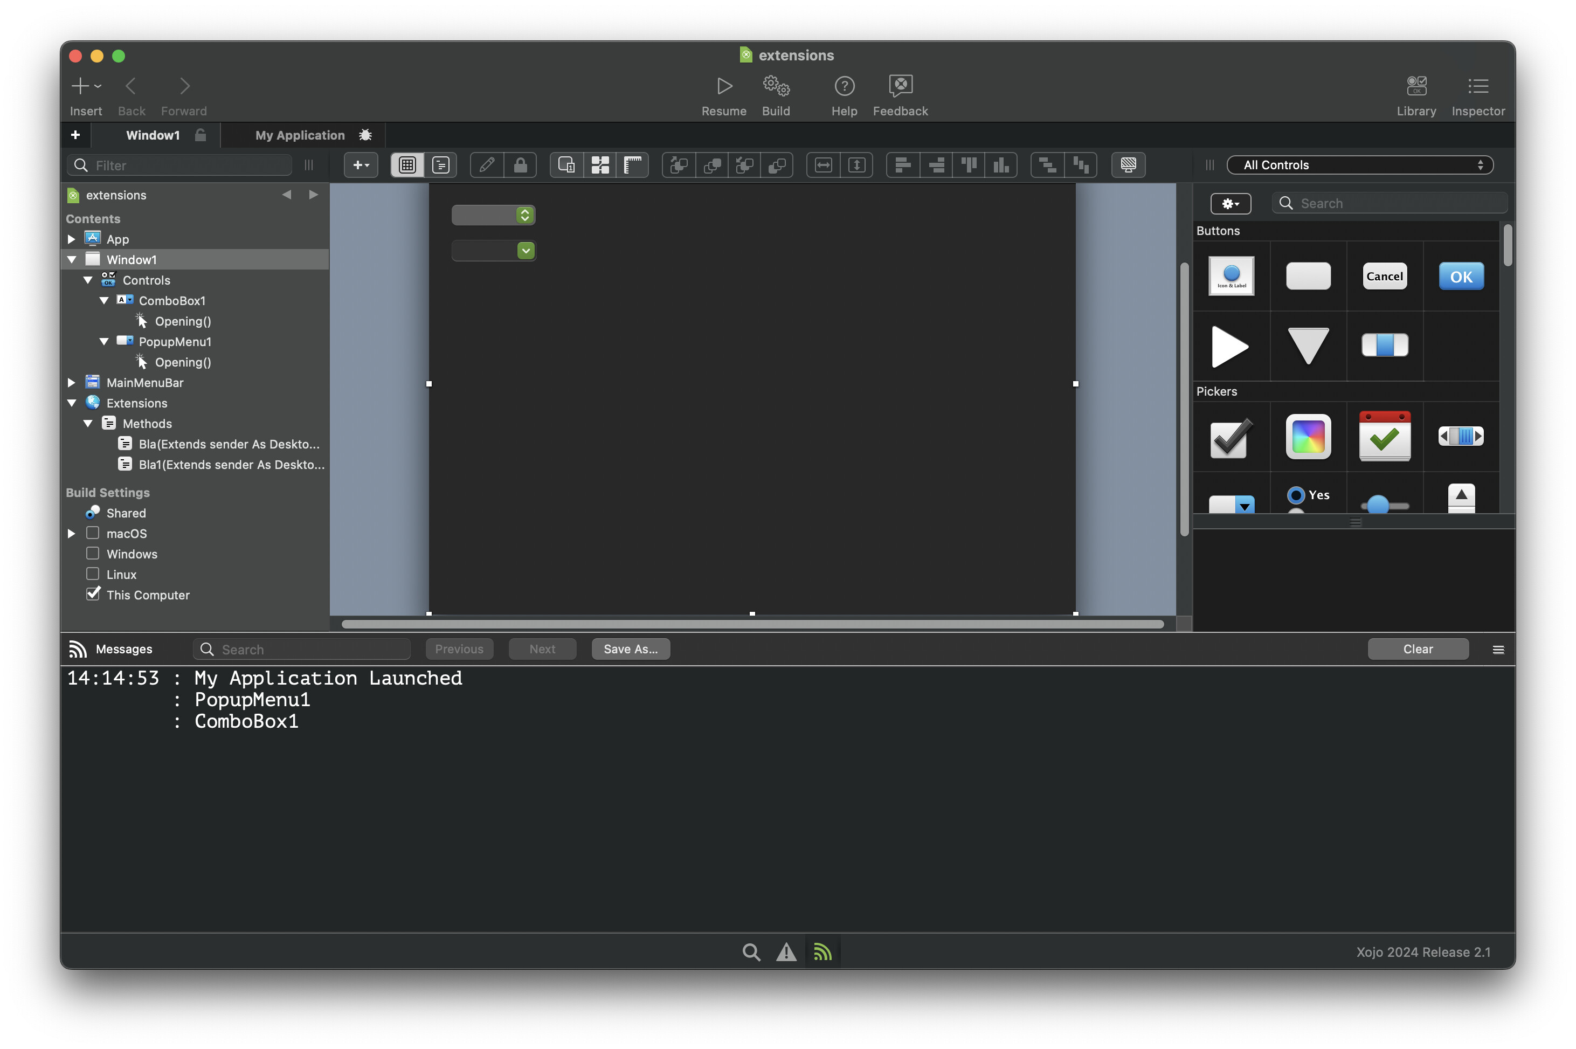Collapse the Extensions tree node
The height and width of the screenshot is (1049, 1576).
[72, 403]
